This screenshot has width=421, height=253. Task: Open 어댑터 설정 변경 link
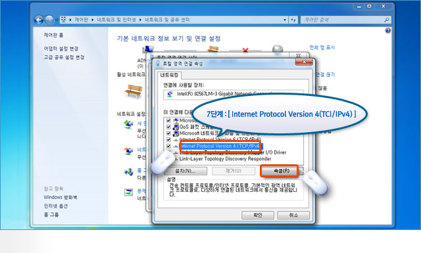61,49
